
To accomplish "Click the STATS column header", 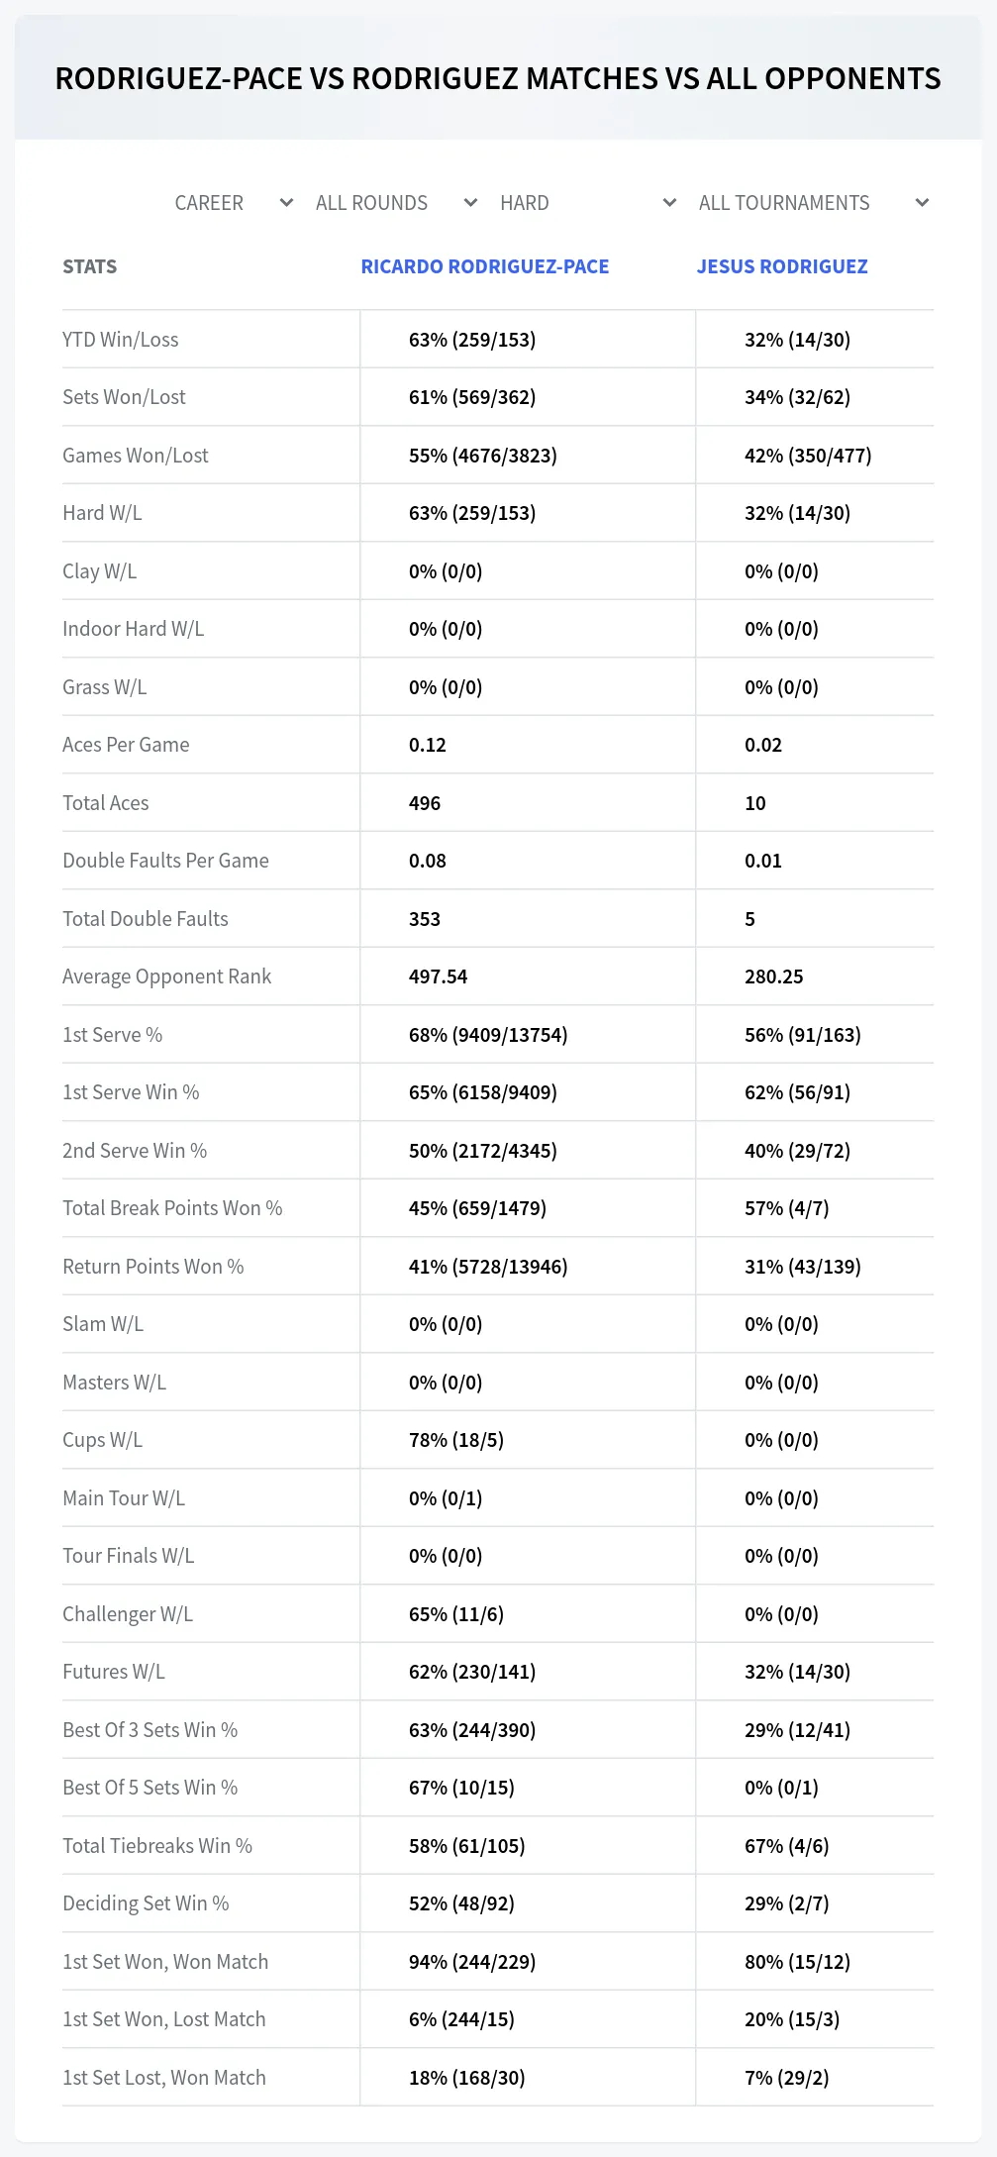I will click(90, 266).
